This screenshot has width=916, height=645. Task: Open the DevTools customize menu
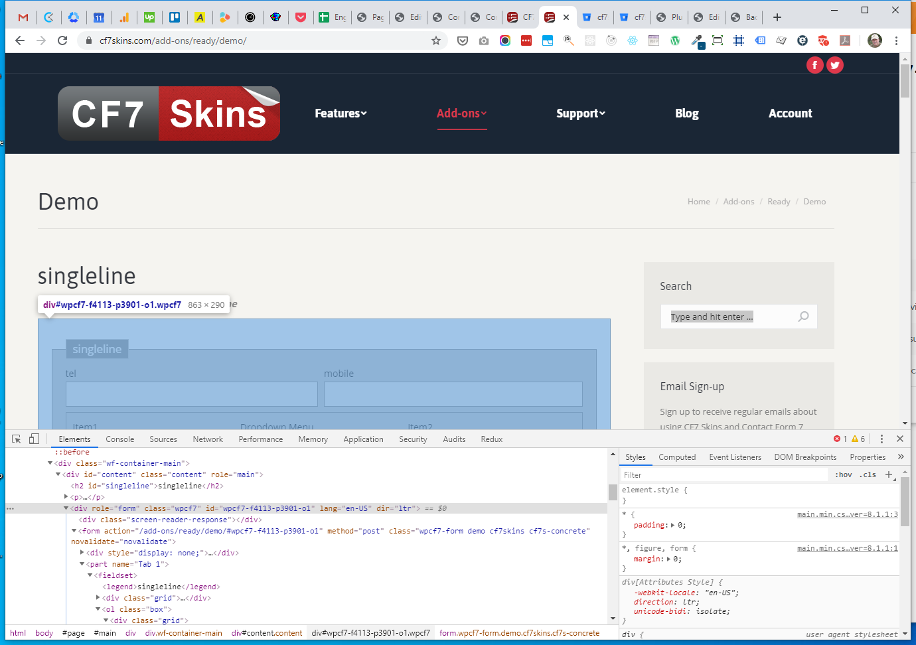coord(881,439)
